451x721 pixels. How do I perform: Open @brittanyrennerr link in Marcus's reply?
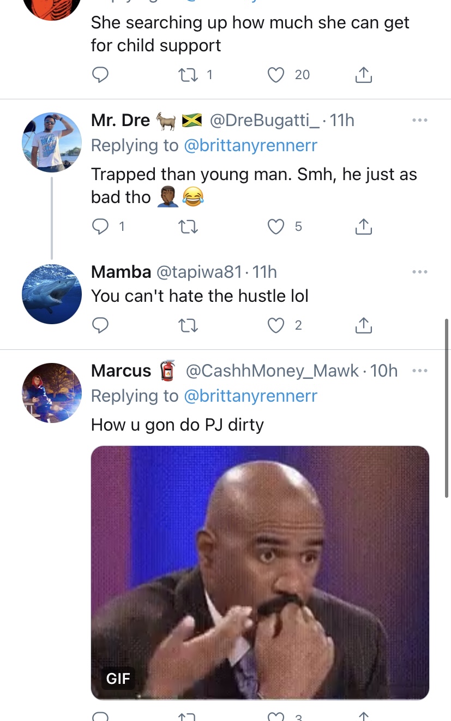pos(251,396)
